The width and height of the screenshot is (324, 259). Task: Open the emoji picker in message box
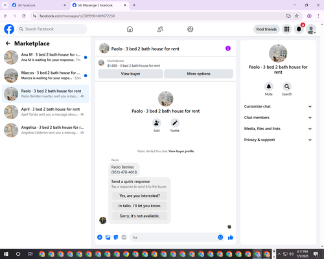(220, 238)
